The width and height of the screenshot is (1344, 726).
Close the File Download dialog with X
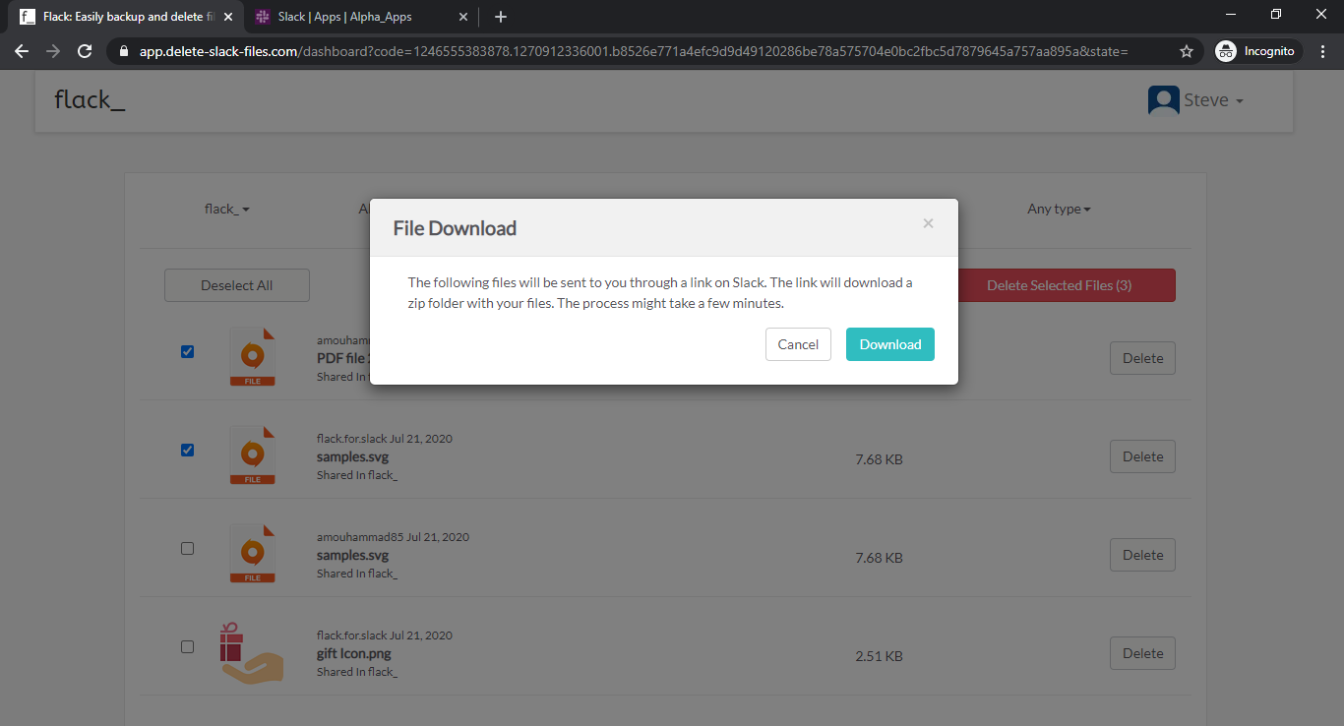[x=928, y=224]
